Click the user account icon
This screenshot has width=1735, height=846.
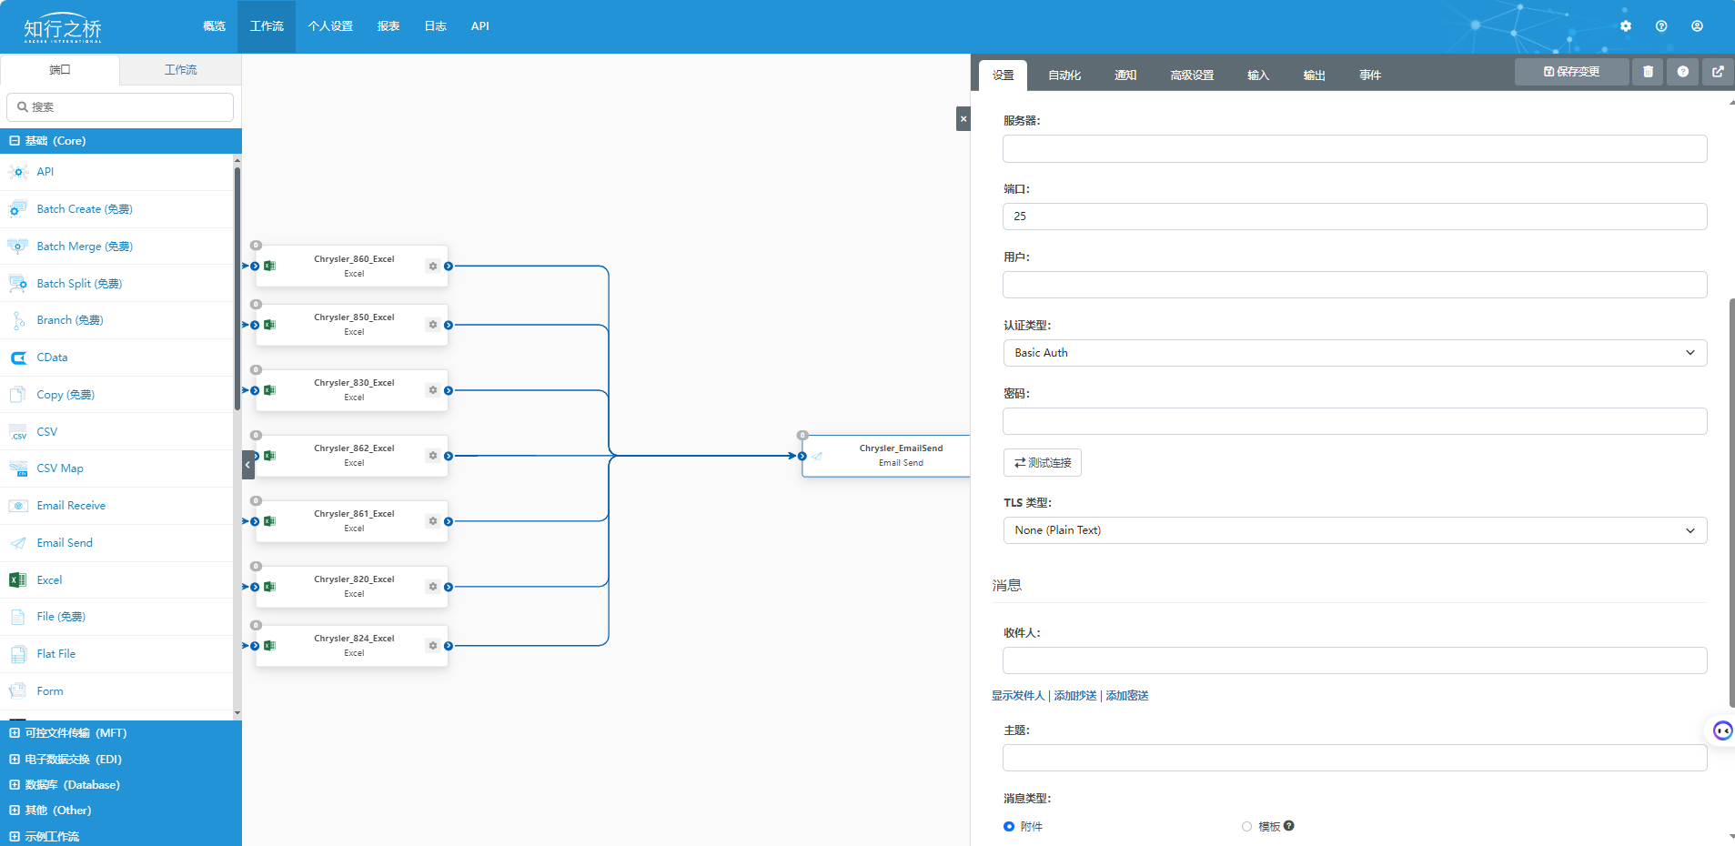(x=1697, y=26)
